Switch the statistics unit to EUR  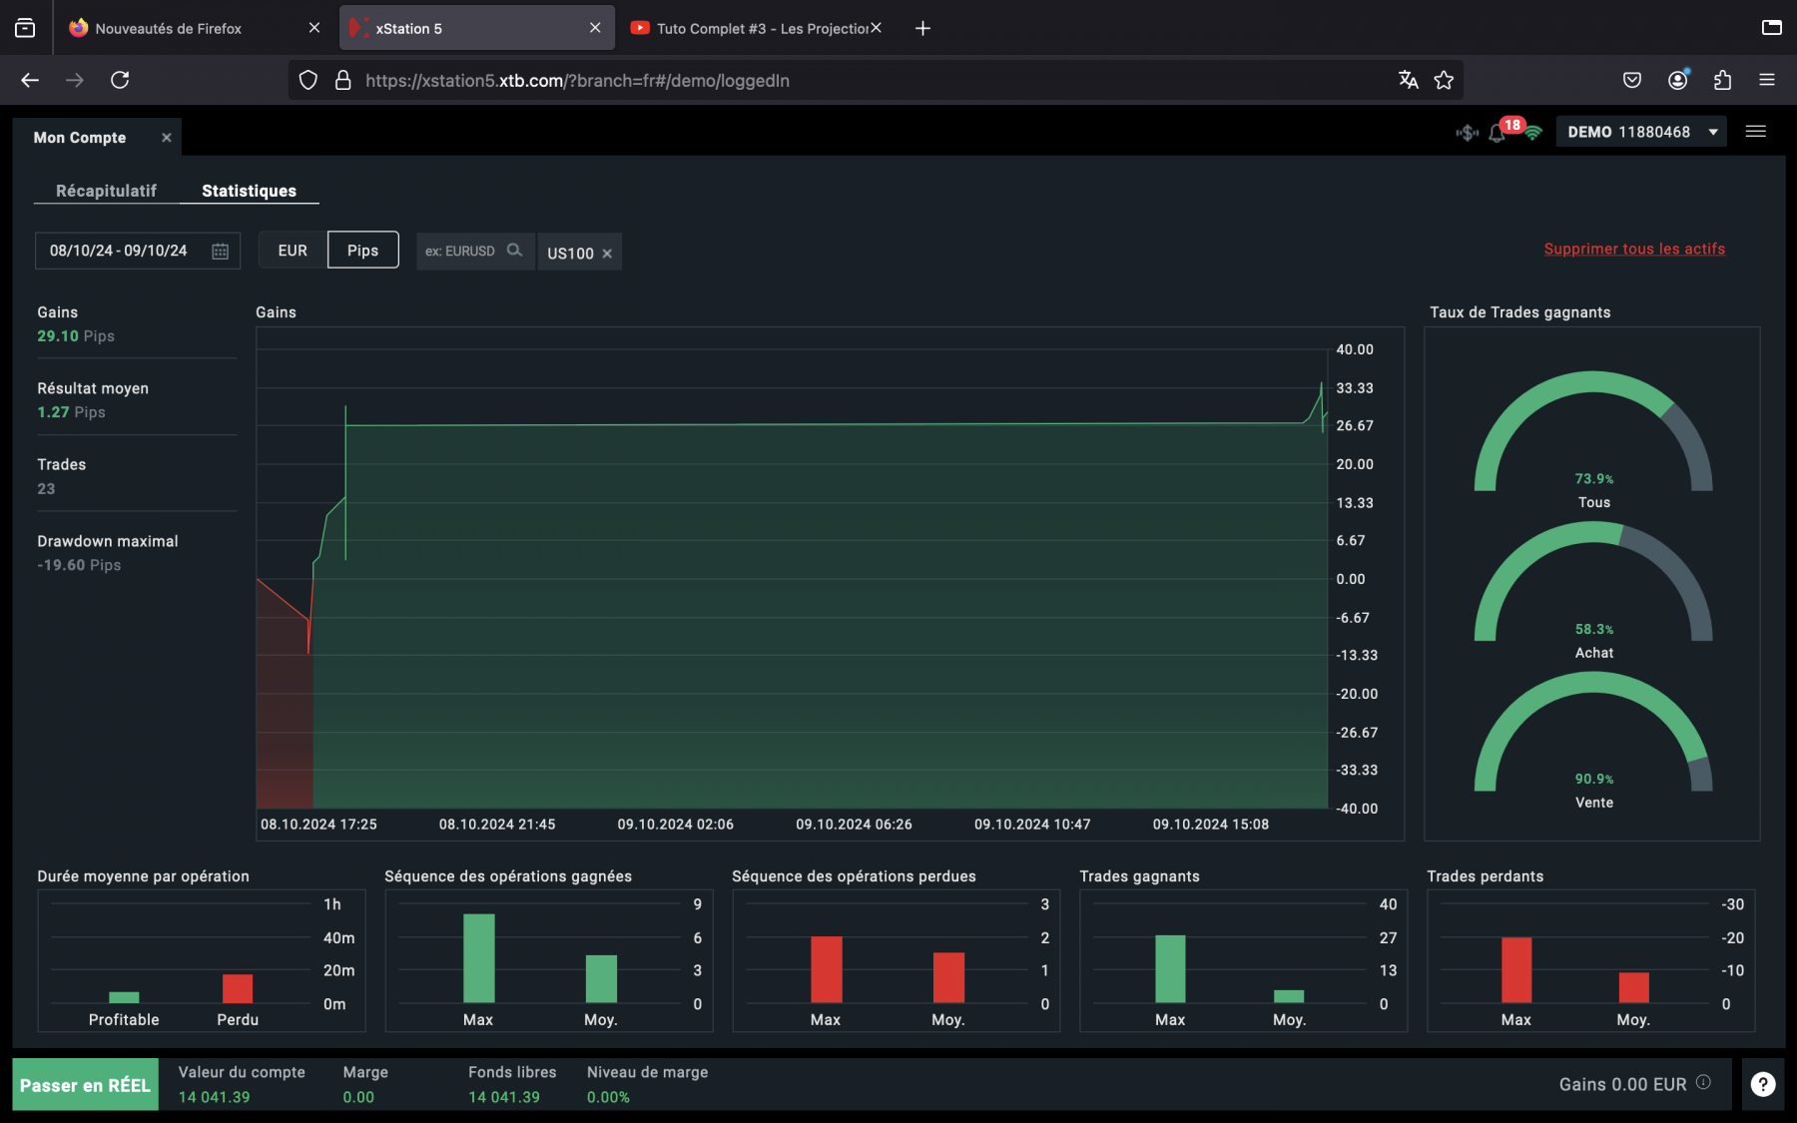tap(293, 251)
